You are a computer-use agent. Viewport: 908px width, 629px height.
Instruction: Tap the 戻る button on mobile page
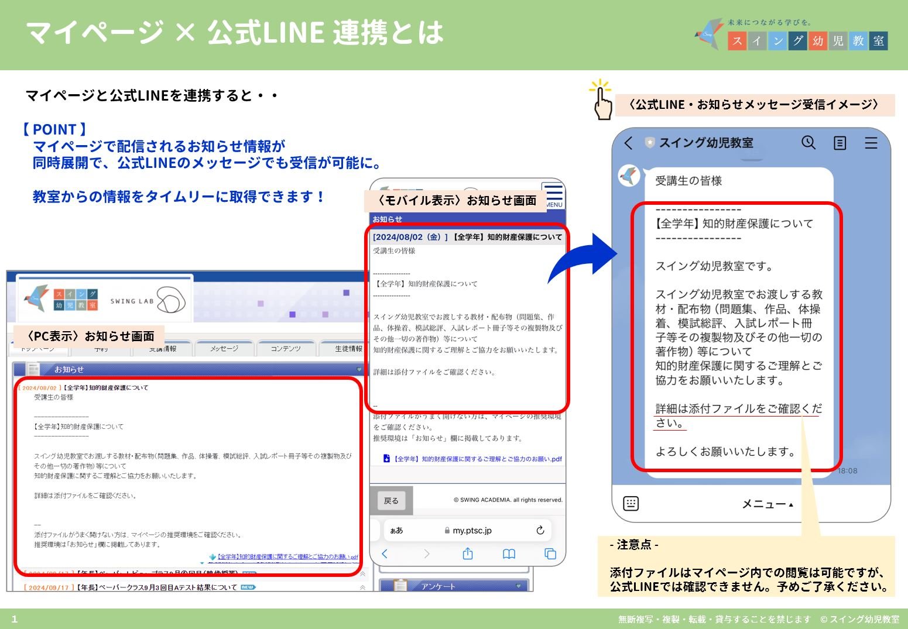(391, 501)
